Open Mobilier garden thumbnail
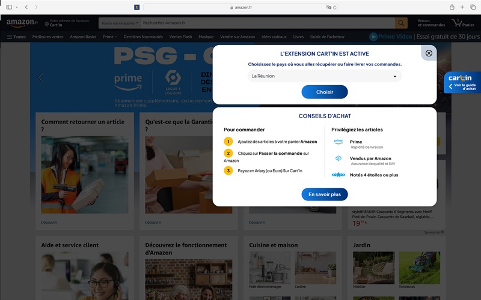 pos(373,268)
